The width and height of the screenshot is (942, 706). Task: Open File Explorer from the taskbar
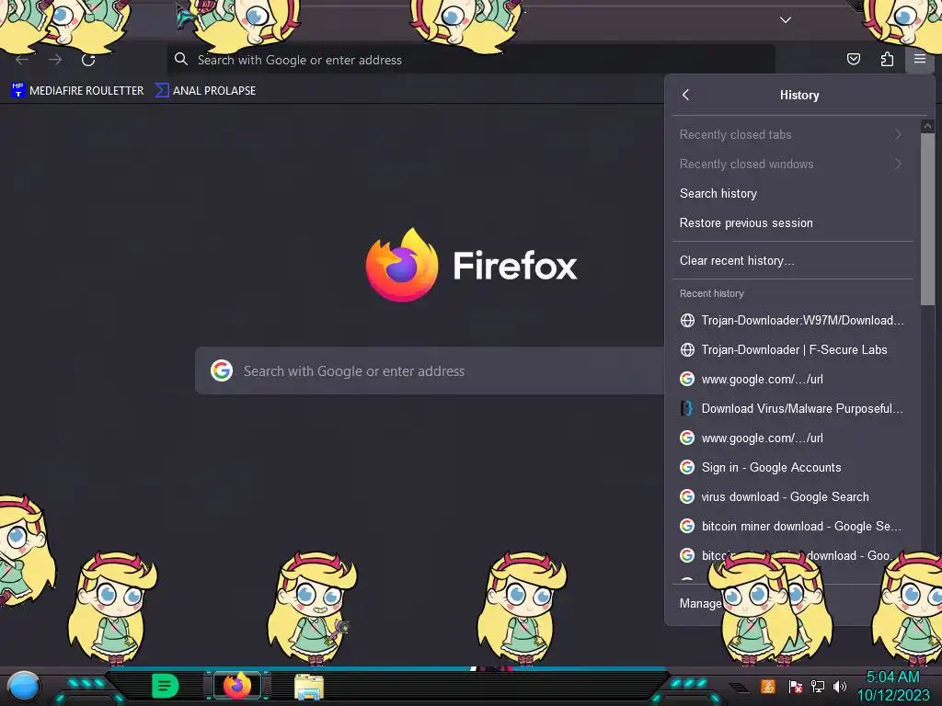pos(309,687)
